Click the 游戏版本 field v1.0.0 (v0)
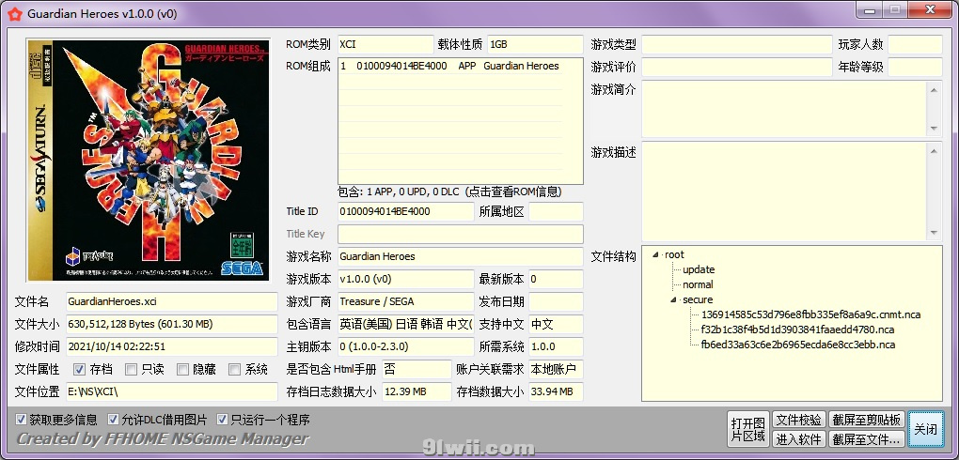This screenshot has width=959, height=460. [x=405, y=279]
